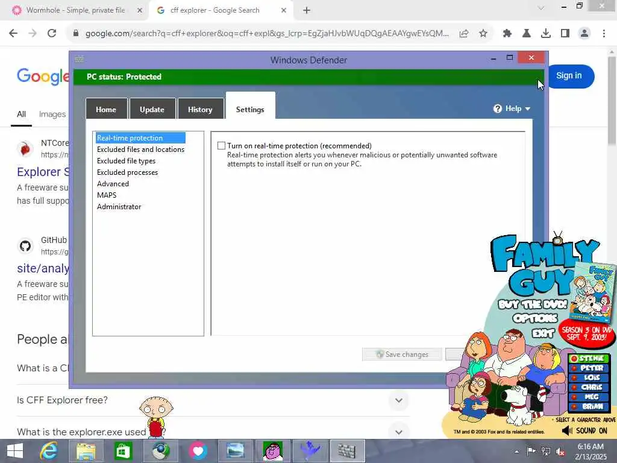Go back in Chrome
Screen dimensions: 617x463
13,33
